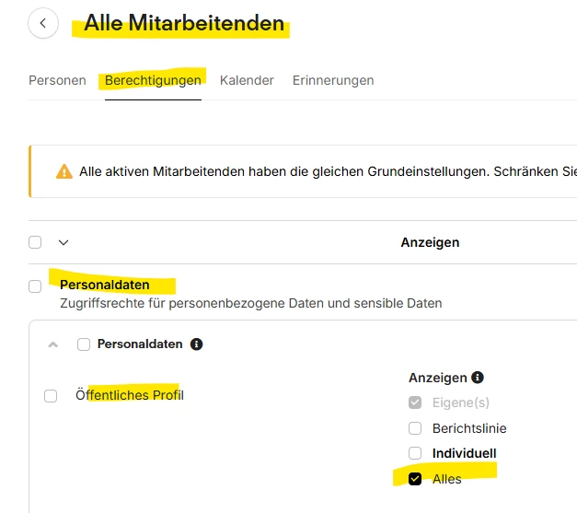
Task: Click the warning triangle icon
Action: [64, 171]
